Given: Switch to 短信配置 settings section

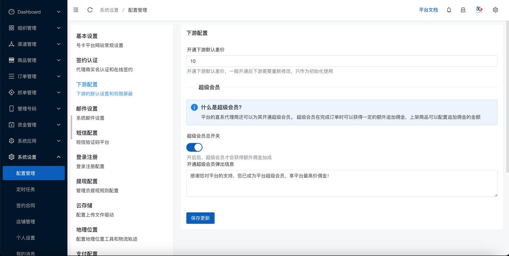Looking at the screenshot, I should [87, 133].
